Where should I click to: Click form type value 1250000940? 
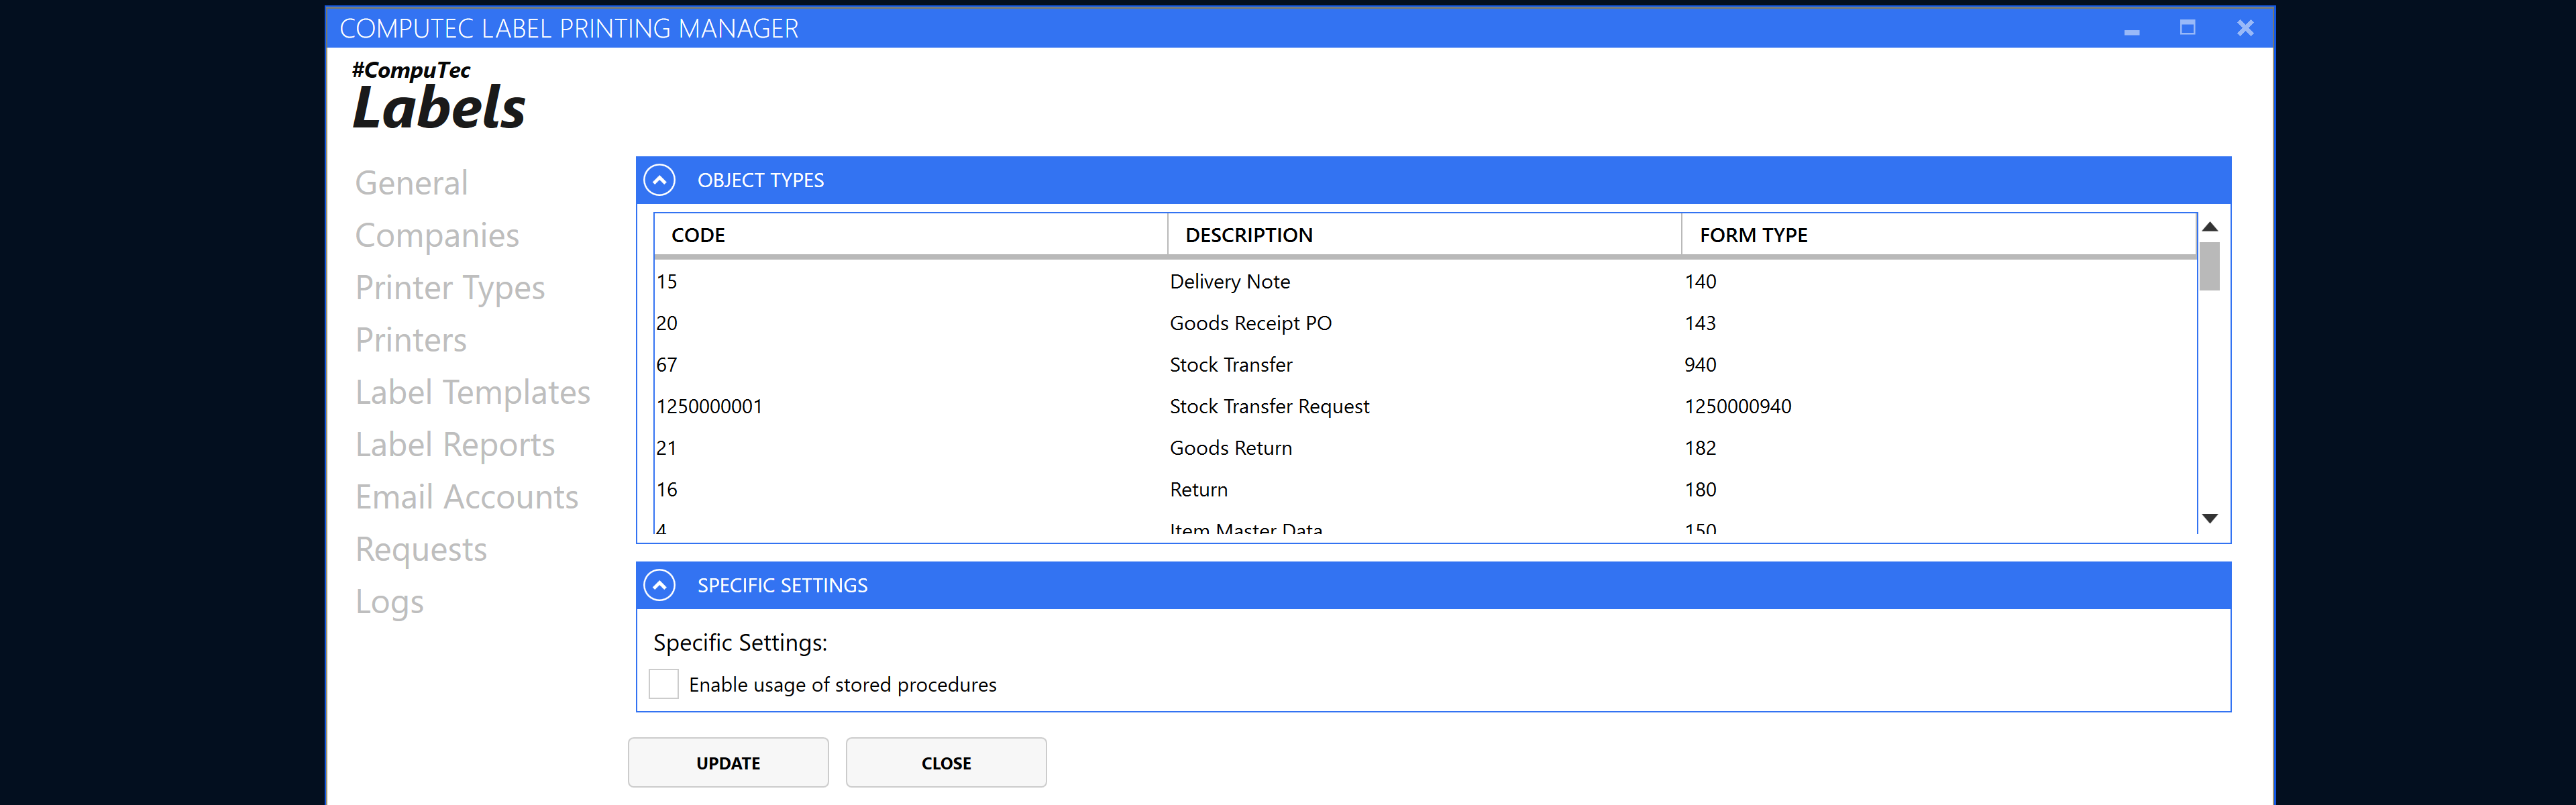(1738, 407)
